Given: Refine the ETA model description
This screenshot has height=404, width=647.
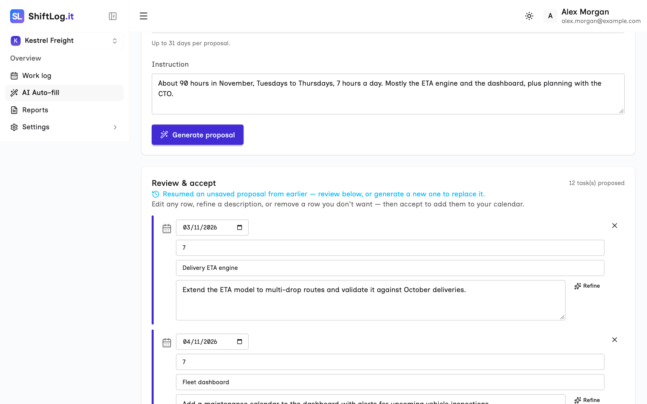Looking at the screenshot, I should pos(587,286).
